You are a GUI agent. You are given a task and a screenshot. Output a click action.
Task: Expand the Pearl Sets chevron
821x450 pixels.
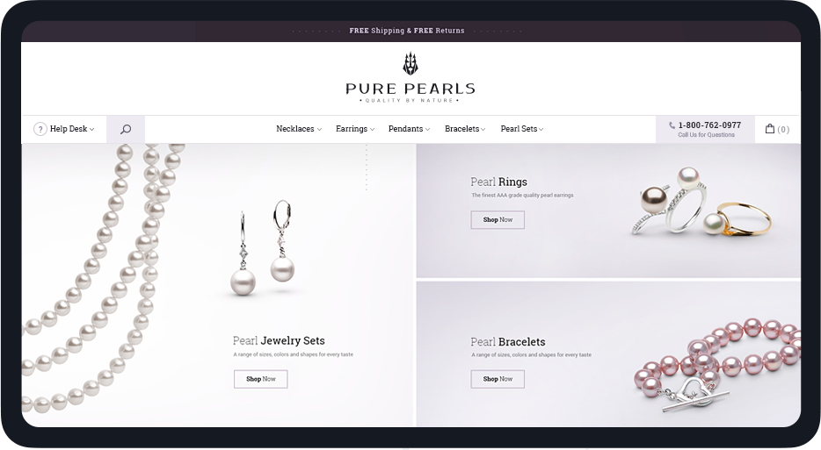(x=541, y=130)
